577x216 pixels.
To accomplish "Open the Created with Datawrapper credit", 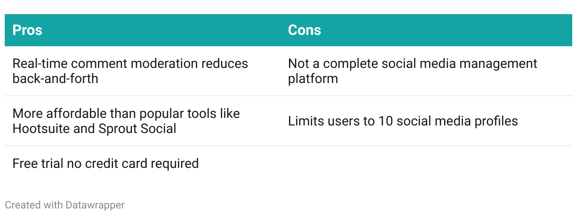I will tap(64, 205).
